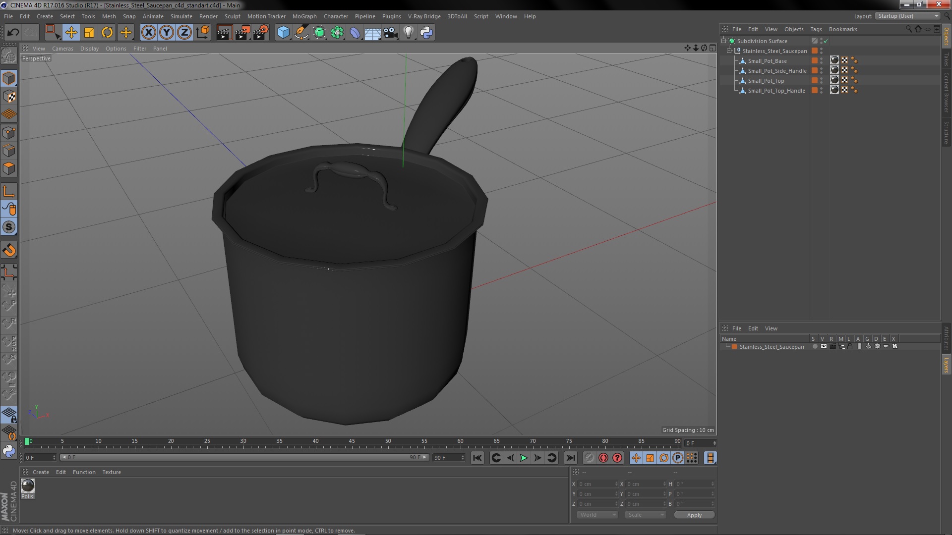The width and height of the screenshot is (952, 535).
Task: Add a Floor environment object
Action: pyautogui.click(x=372, y=33)
